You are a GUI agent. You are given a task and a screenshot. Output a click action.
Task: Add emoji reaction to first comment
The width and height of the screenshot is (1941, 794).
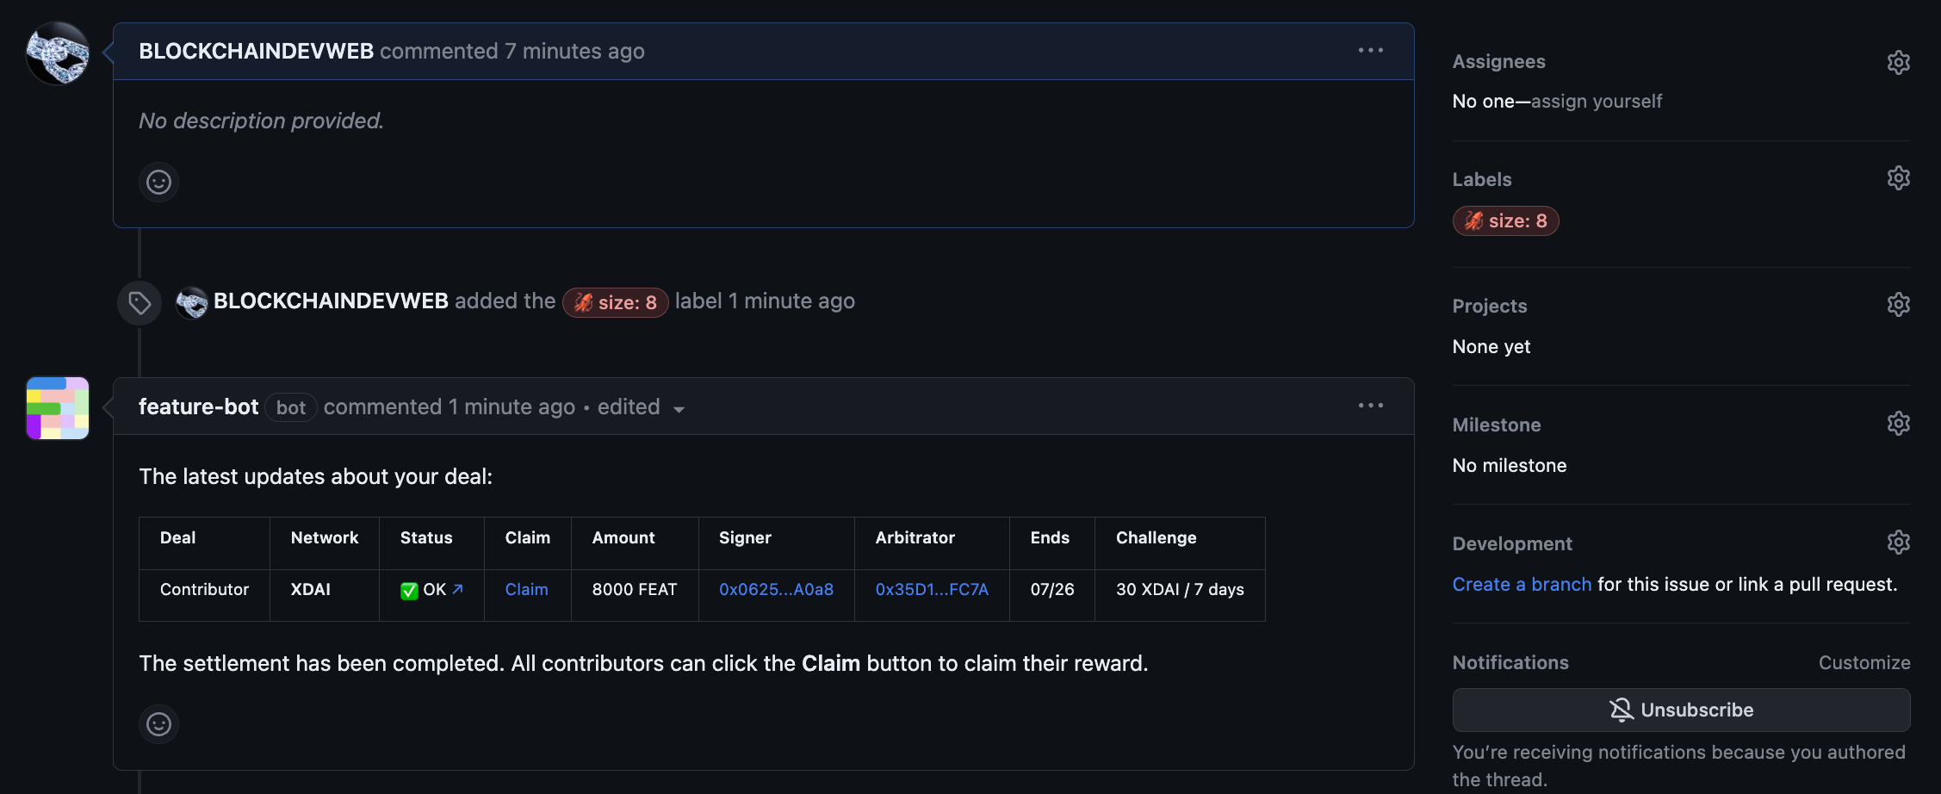coord(158,183)
